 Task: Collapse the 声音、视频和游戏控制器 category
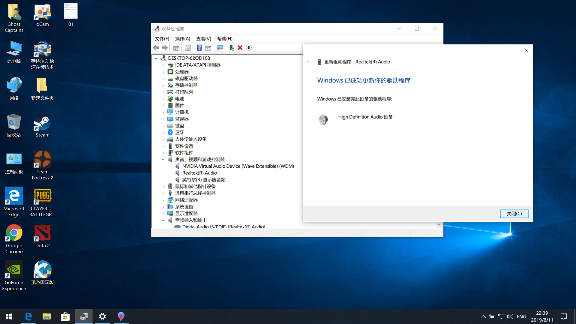coord(163,160)
